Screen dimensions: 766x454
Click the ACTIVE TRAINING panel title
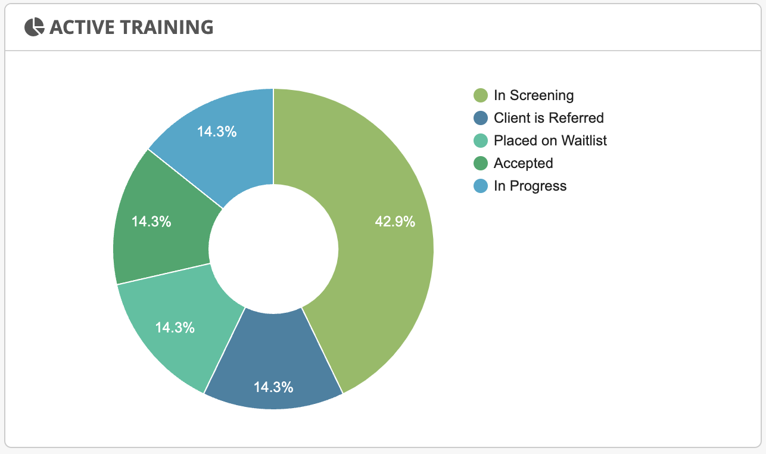click(x=131, y=27)
